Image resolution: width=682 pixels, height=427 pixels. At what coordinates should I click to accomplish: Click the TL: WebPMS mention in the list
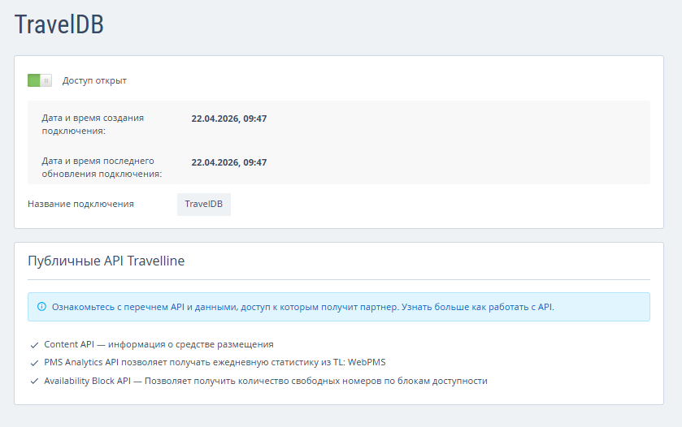[369, 363]
